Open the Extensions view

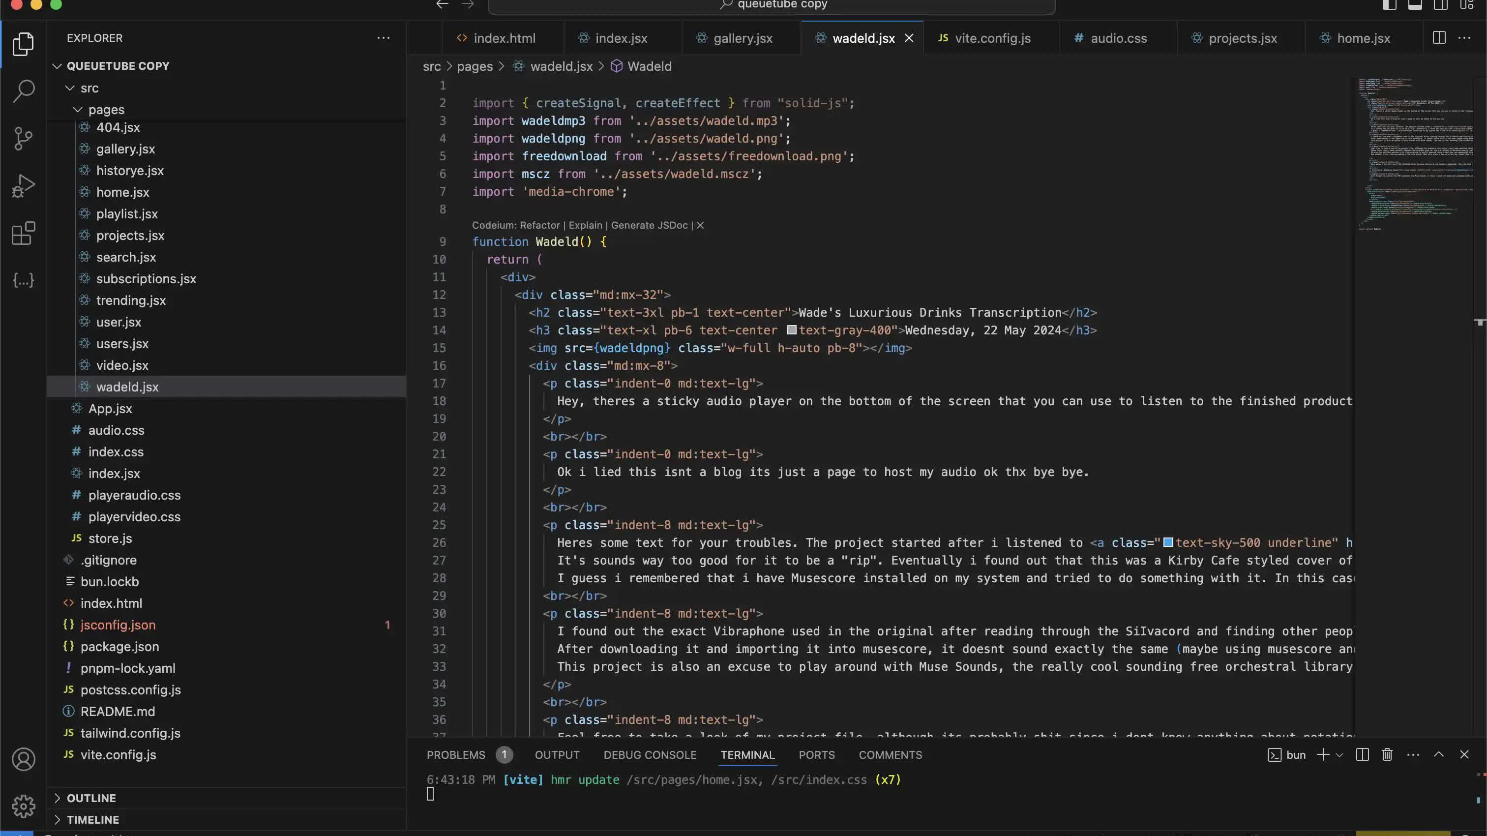coord(23,233)
